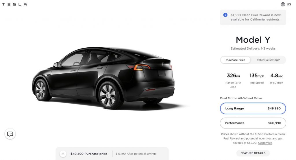Open the globe region selector icon
The image size is (296, 160).
click(x=283, y=4)
